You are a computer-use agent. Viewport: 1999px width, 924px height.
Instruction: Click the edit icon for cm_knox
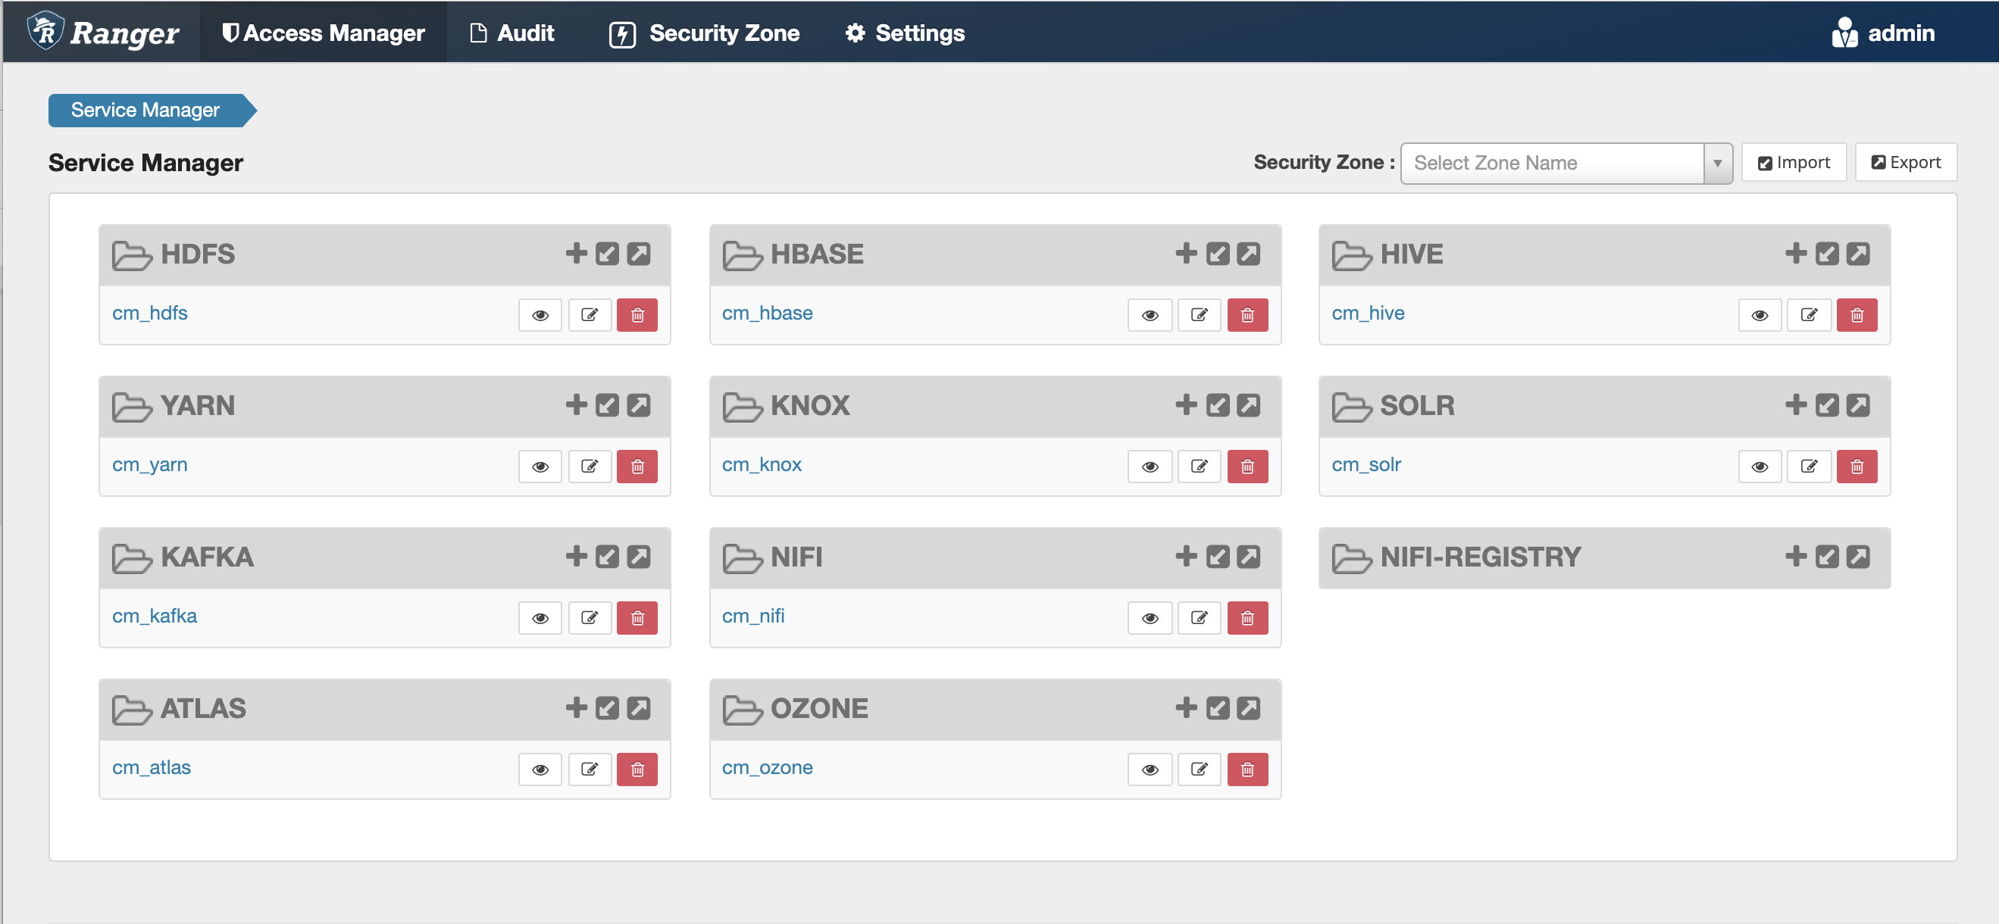[x=1200, y=465]
